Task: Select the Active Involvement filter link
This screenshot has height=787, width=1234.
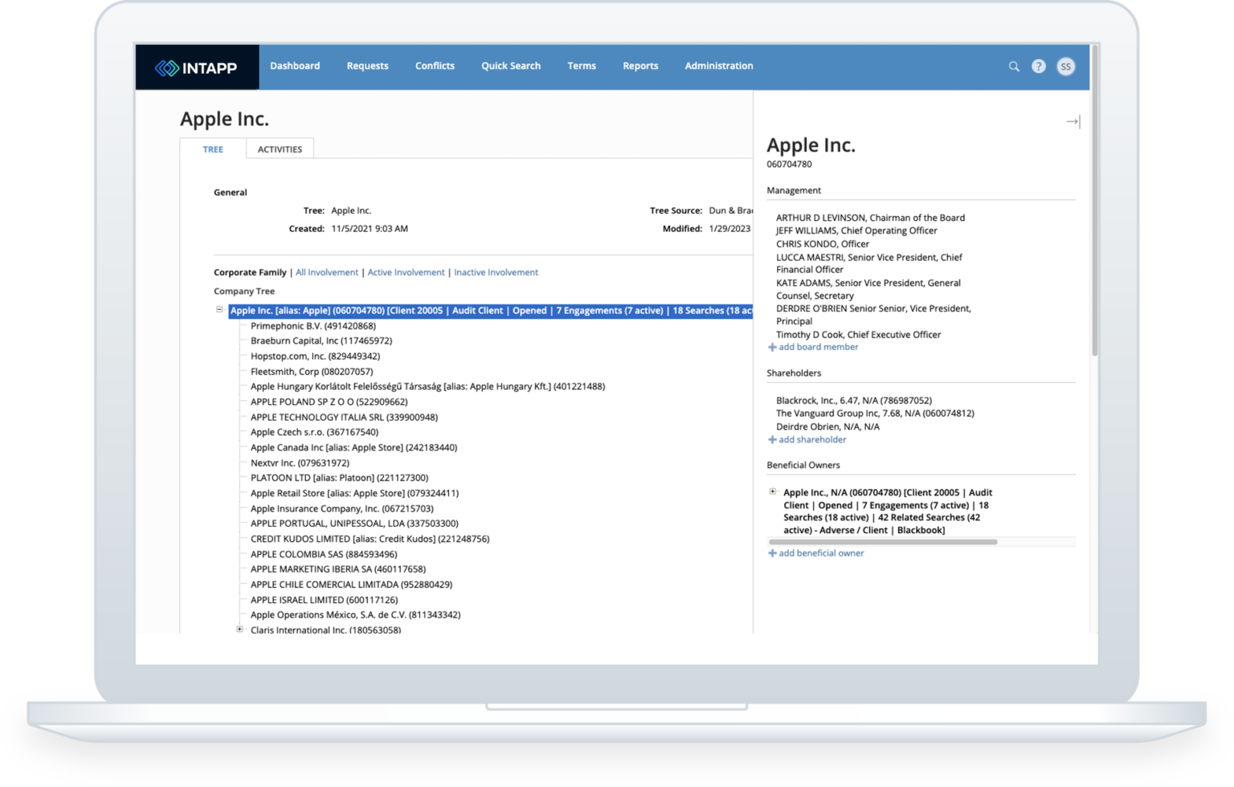Action: 407,272
